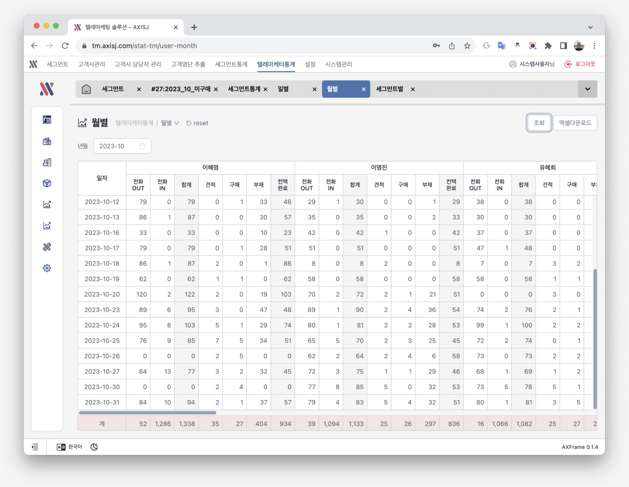Image resolution: width=629 pixels, height=487 pixels.
Task: Select the cube icon in the left sidebar
Action: pos(47,184)
